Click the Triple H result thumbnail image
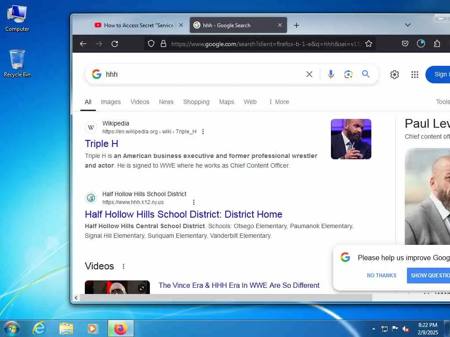 (x=351, y=139)
